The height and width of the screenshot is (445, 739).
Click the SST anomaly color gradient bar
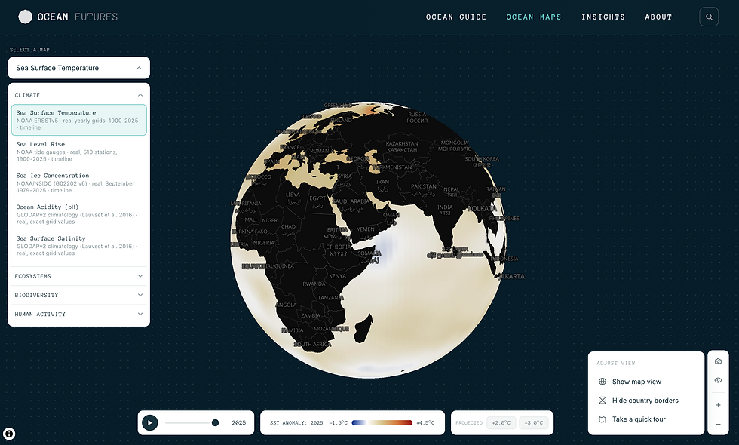[382, 423]
